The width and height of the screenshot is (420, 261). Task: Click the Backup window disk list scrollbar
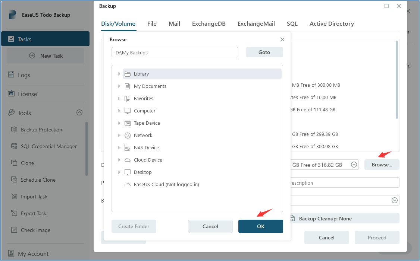[397, 79]
